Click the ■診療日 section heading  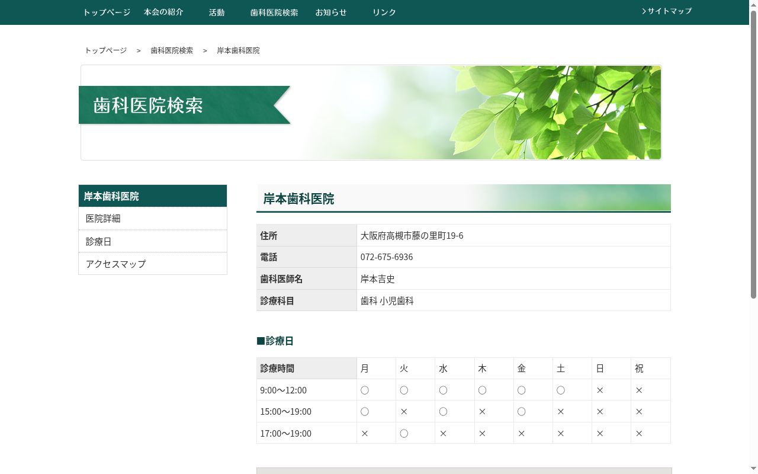pyautogui.click(x=275, y=341)
